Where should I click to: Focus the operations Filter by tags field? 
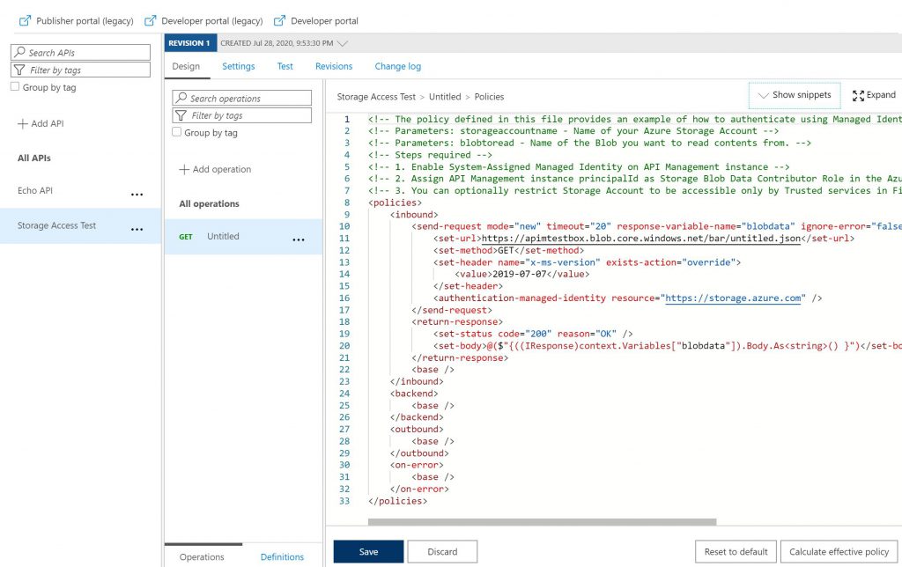(241, 115)
